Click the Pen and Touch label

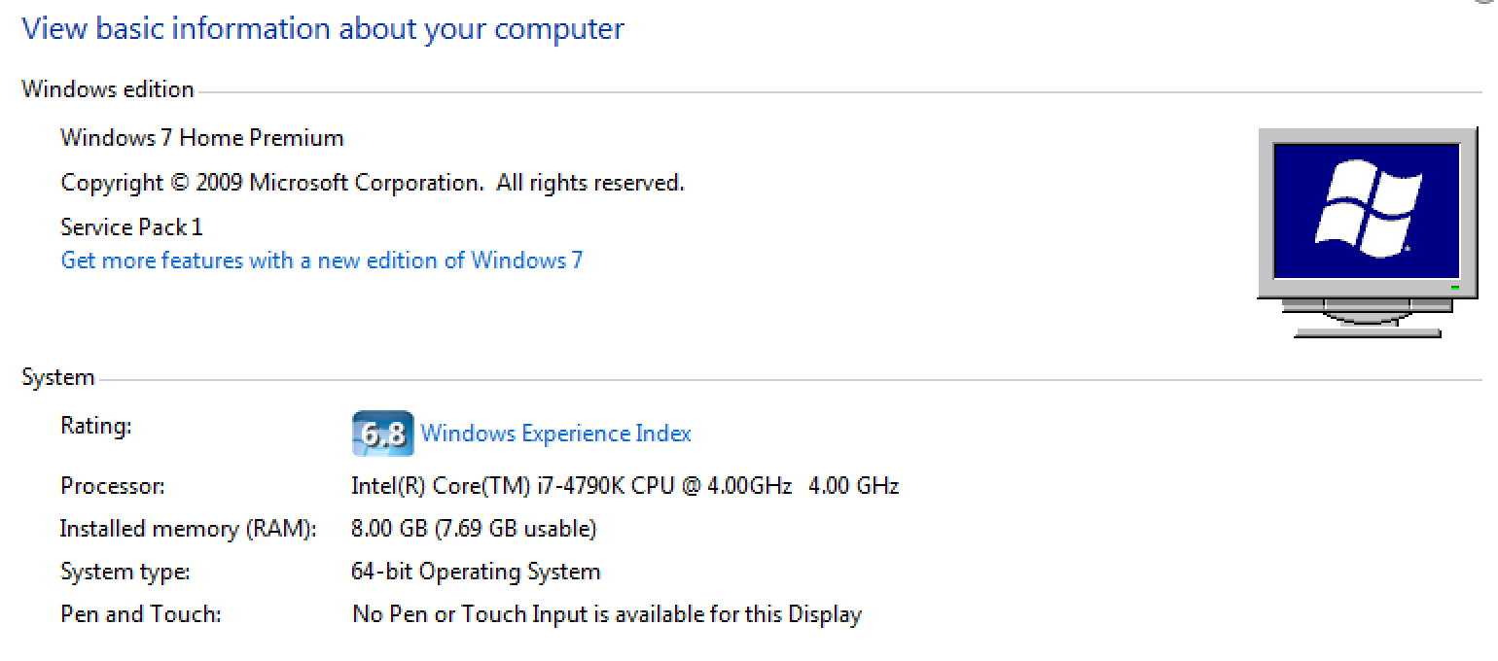point(140,614)
